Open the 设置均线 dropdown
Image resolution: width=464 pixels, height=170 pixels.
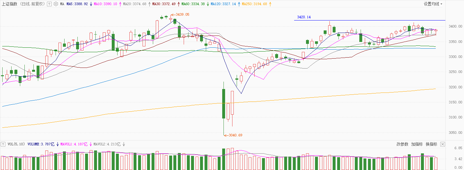pyautogui.click(x=433, y=4)
